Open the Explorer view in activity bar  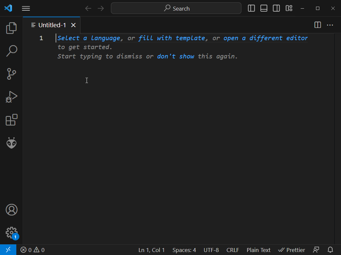coord(11,28)
